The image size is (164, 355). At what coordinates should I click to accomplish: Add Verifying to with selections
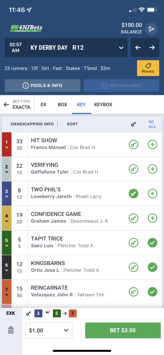[x=153, y=169]
